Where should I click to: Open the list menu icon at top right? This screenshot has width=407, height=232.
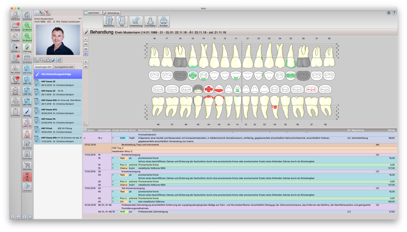[388, 13]
